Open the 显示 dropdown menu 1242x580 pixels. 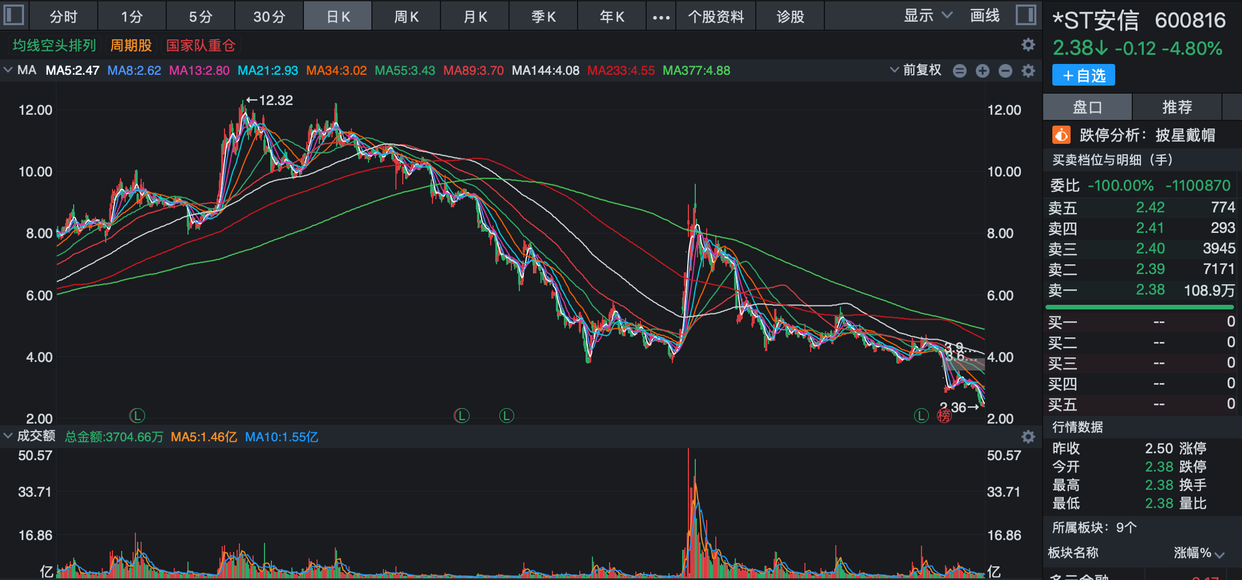[928, 15]
